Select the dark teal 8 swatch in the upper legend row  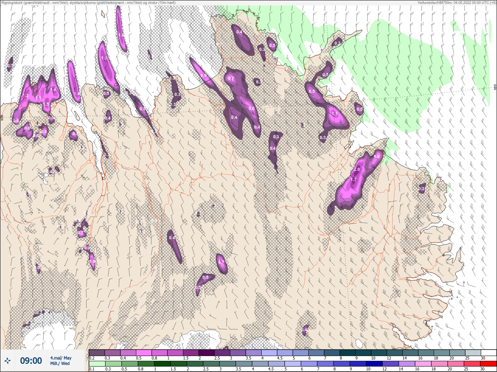(x=348, y=353)
